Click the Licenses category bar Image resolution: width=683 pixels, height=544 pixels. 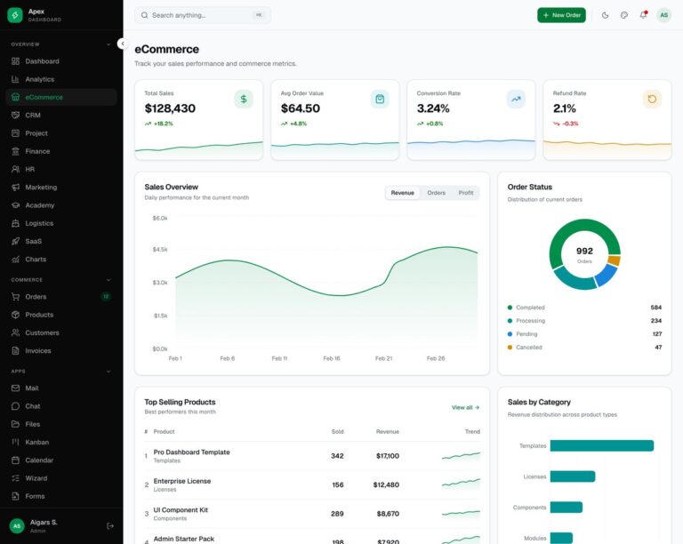tap(573, 476)
